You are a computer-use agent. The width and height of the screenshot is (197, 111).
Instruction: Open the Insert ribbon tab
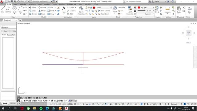coord(15,4)
